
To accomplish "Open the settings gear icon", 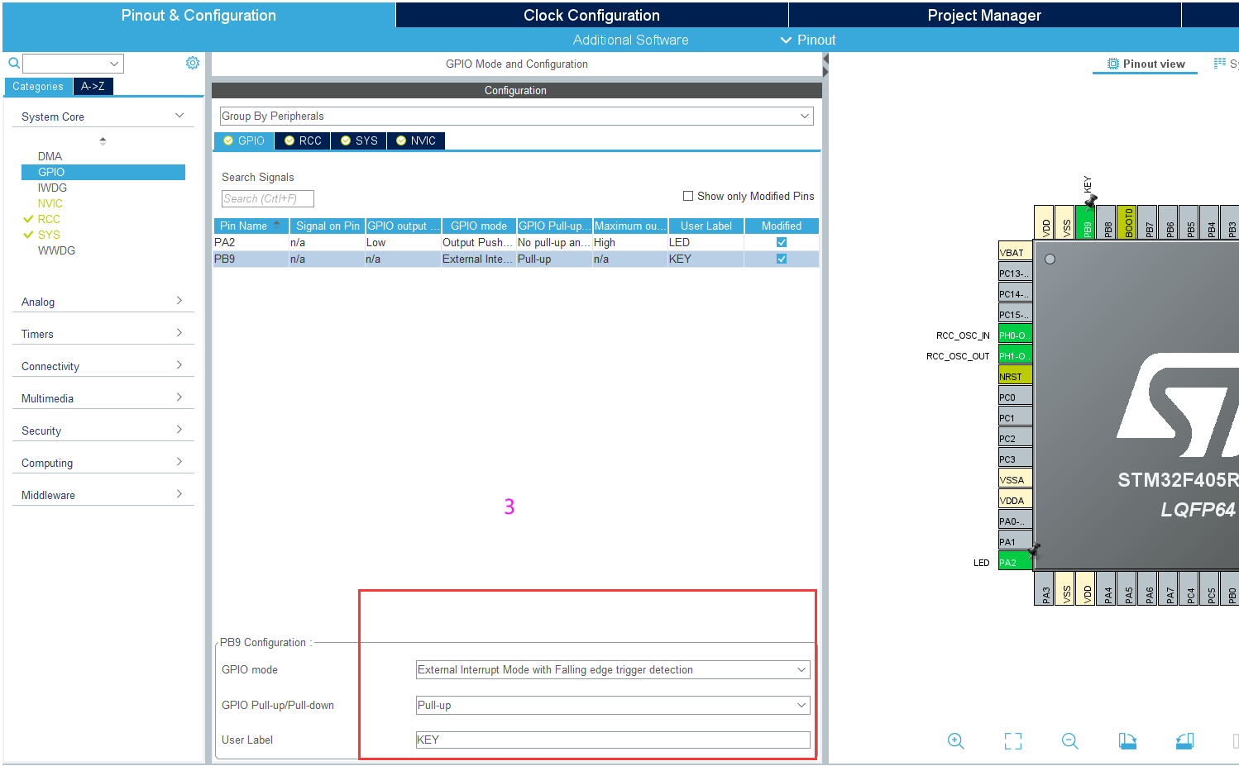I will pos(193,63).
